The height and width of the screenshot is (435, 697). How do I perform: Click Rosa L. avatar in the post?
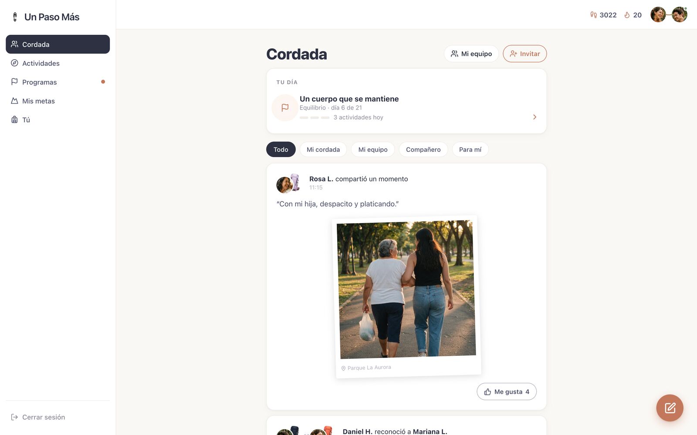tap(284, 184)
